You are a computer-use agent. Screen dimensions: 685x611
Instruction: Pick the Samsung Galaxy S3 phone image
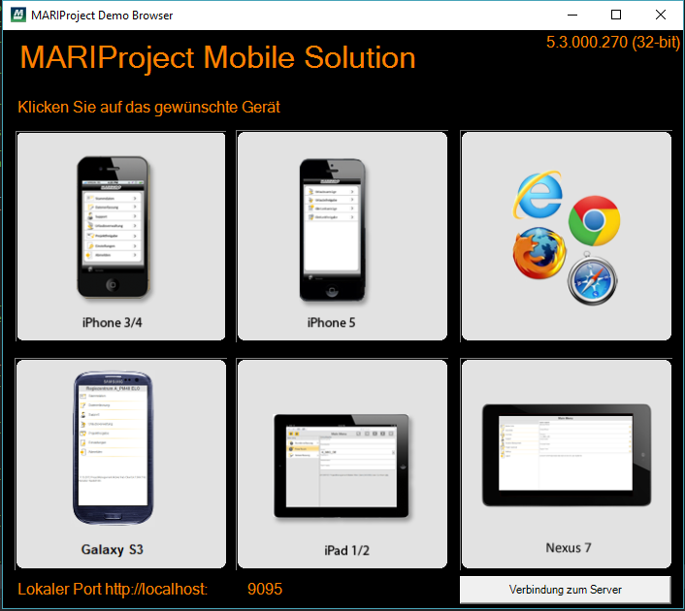(113, 451)
